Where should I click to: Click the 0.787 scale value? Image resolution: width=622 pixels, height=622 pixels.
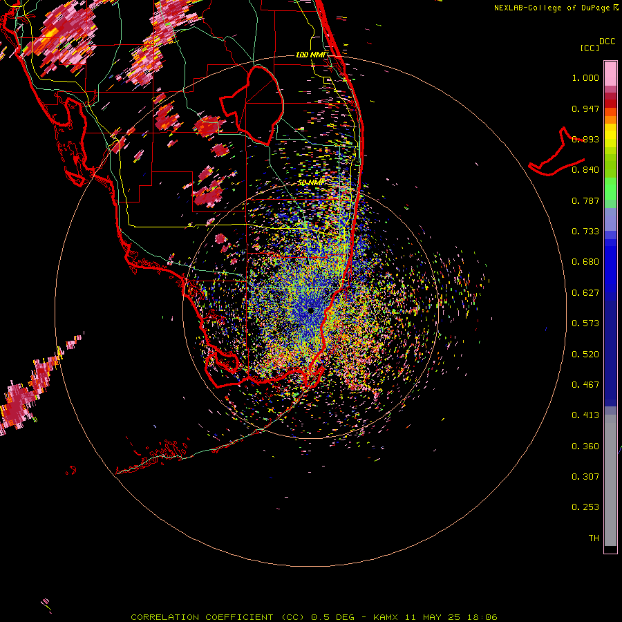coord(585,200)
